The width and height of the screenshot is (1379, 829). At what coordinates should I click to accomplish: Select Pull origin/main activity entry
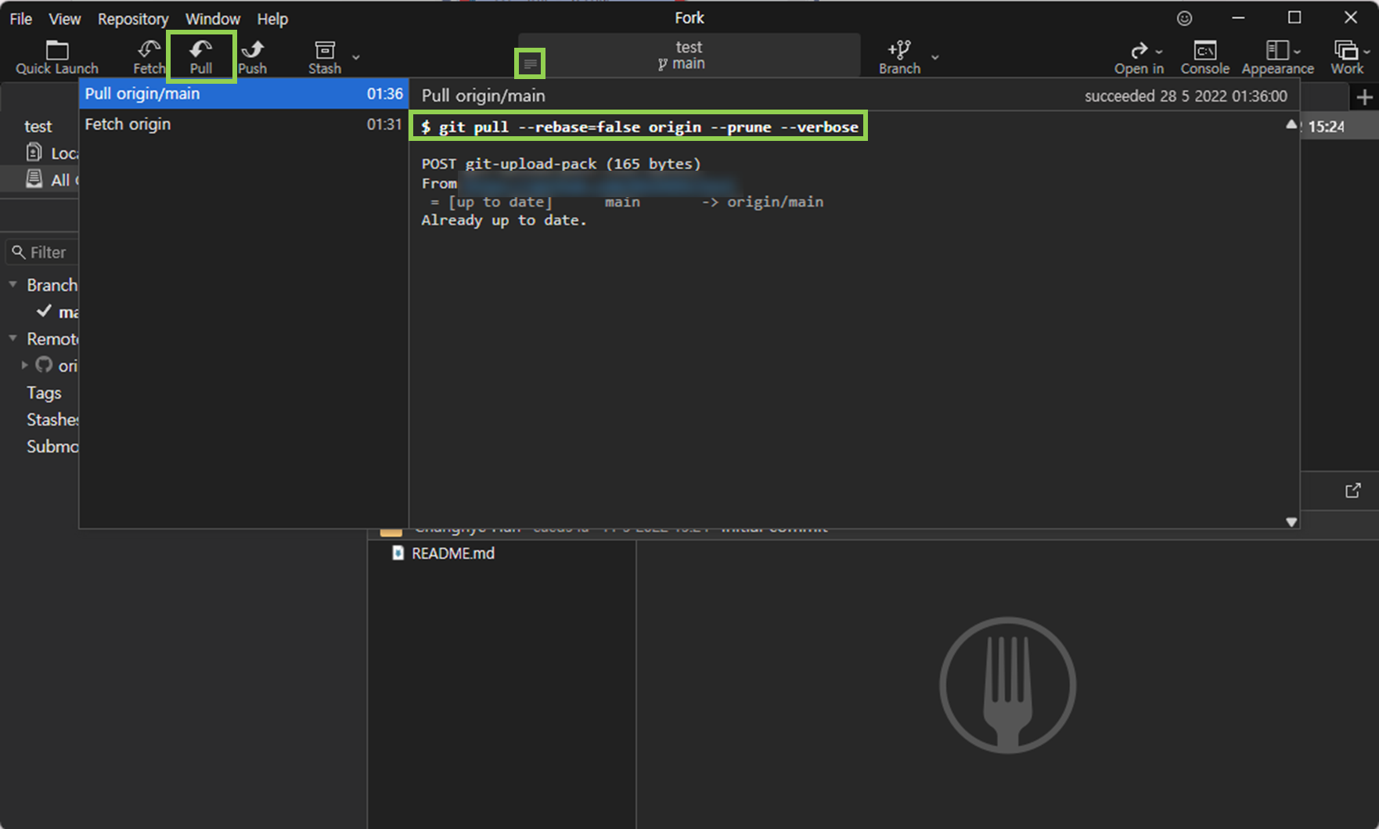click(x=243, y=94)
